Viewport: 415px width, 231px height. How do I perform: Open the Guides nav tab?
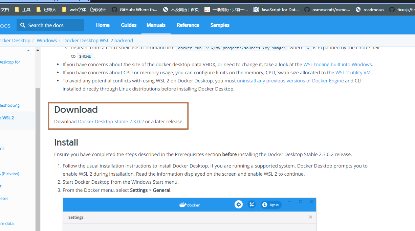[129, 25]
